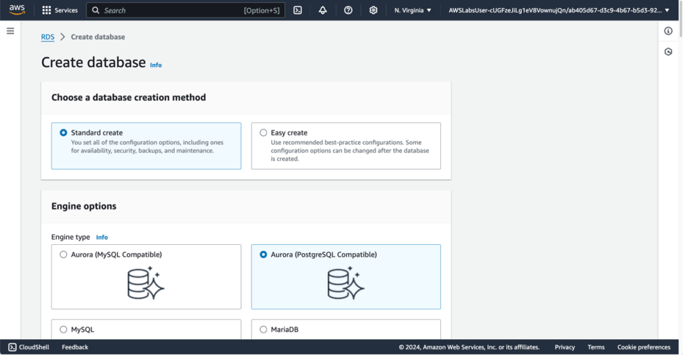Screen dimensions: 685x356
Task: Focus the top Search field
Action: coord(186,10)
